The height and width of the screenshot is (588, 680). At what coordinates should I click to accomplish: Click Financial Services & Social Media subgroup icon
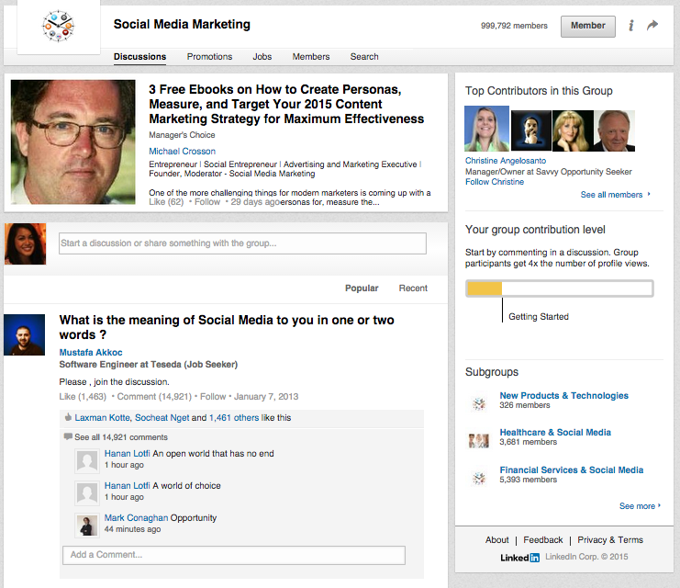pos(479,478)
